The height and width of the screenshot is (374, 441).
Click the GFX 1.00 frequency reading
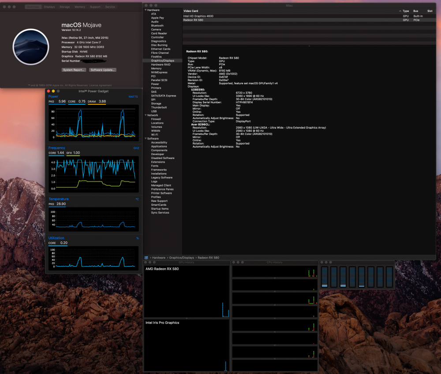(x=73, y=153)
